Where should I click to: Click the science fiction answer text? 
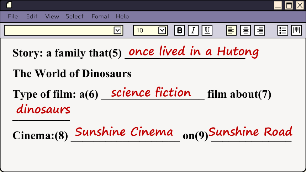[151, 92]
